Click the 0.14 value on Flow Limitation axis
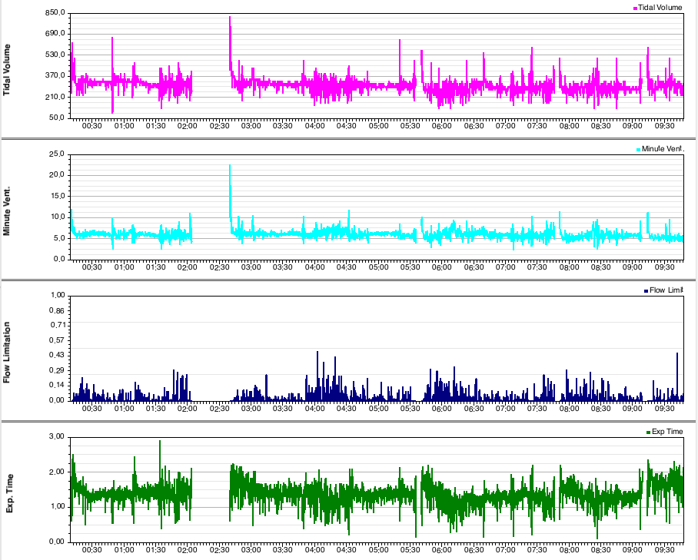 pos(57,385)
